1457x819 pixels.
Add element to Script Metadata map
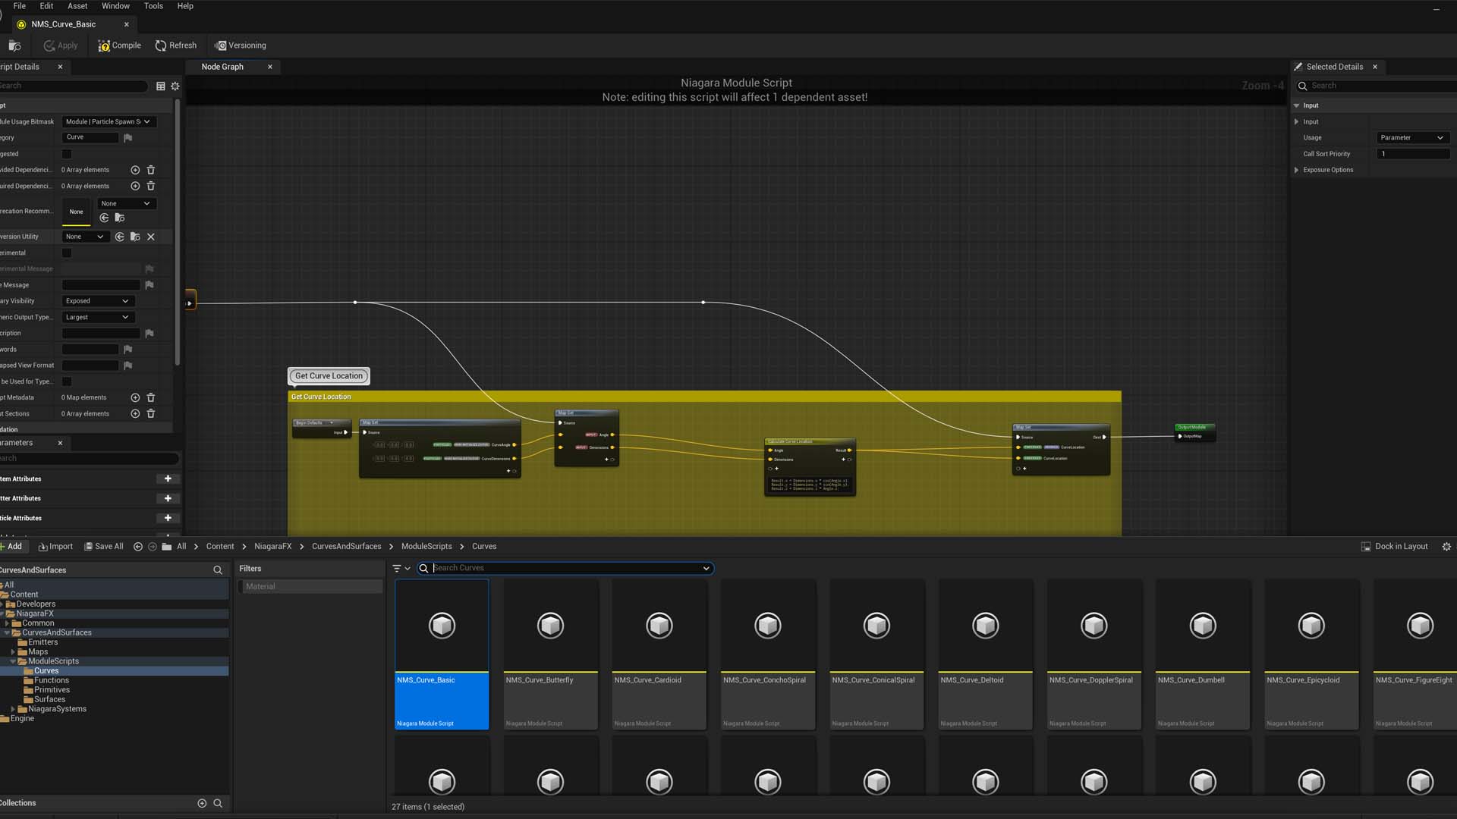click(135, 397)
